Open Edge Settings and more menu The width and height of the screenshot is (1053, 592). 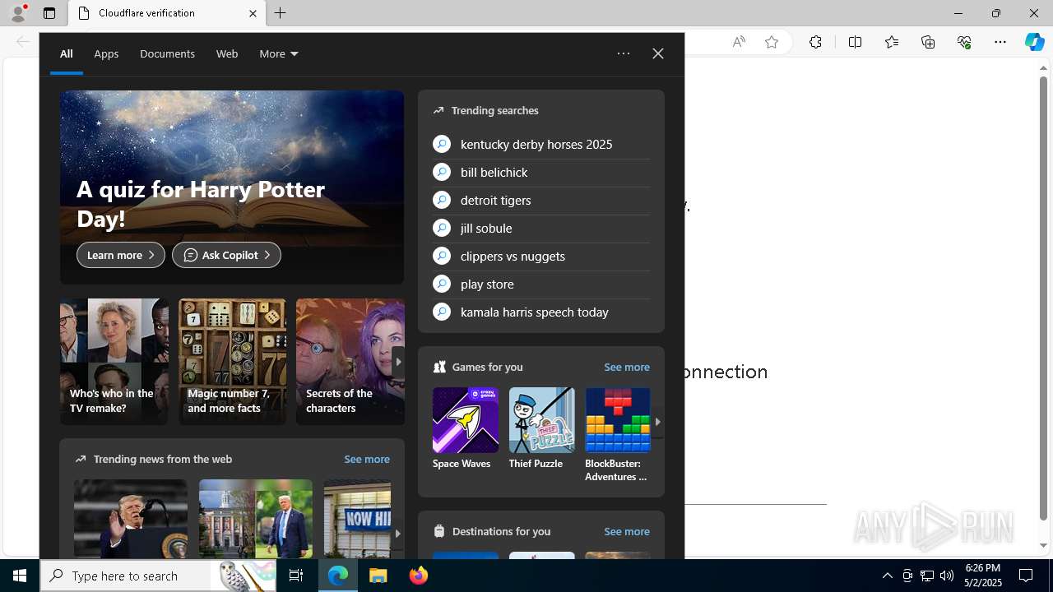[x=1000, y=42]
